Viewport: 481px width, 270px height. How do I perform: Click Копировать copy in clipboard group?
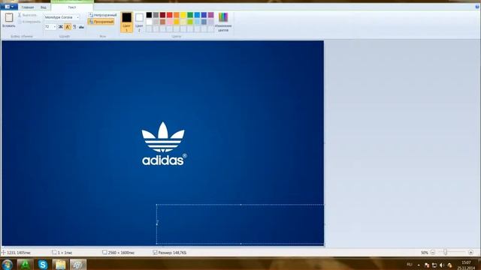pyautogui.click(x=29, y=22)
